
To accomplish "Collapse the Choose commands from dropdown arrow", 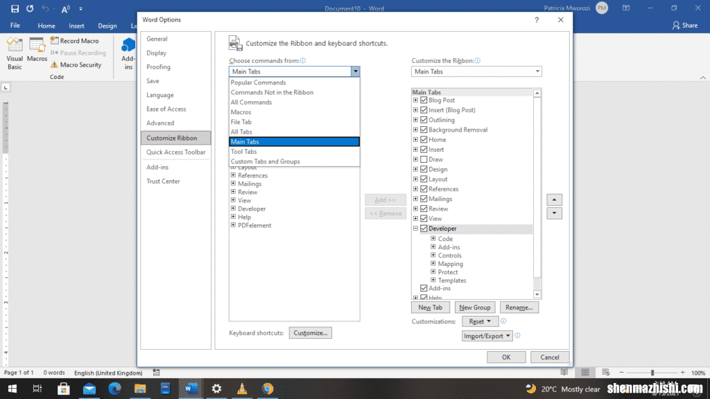I will [356, 71].
